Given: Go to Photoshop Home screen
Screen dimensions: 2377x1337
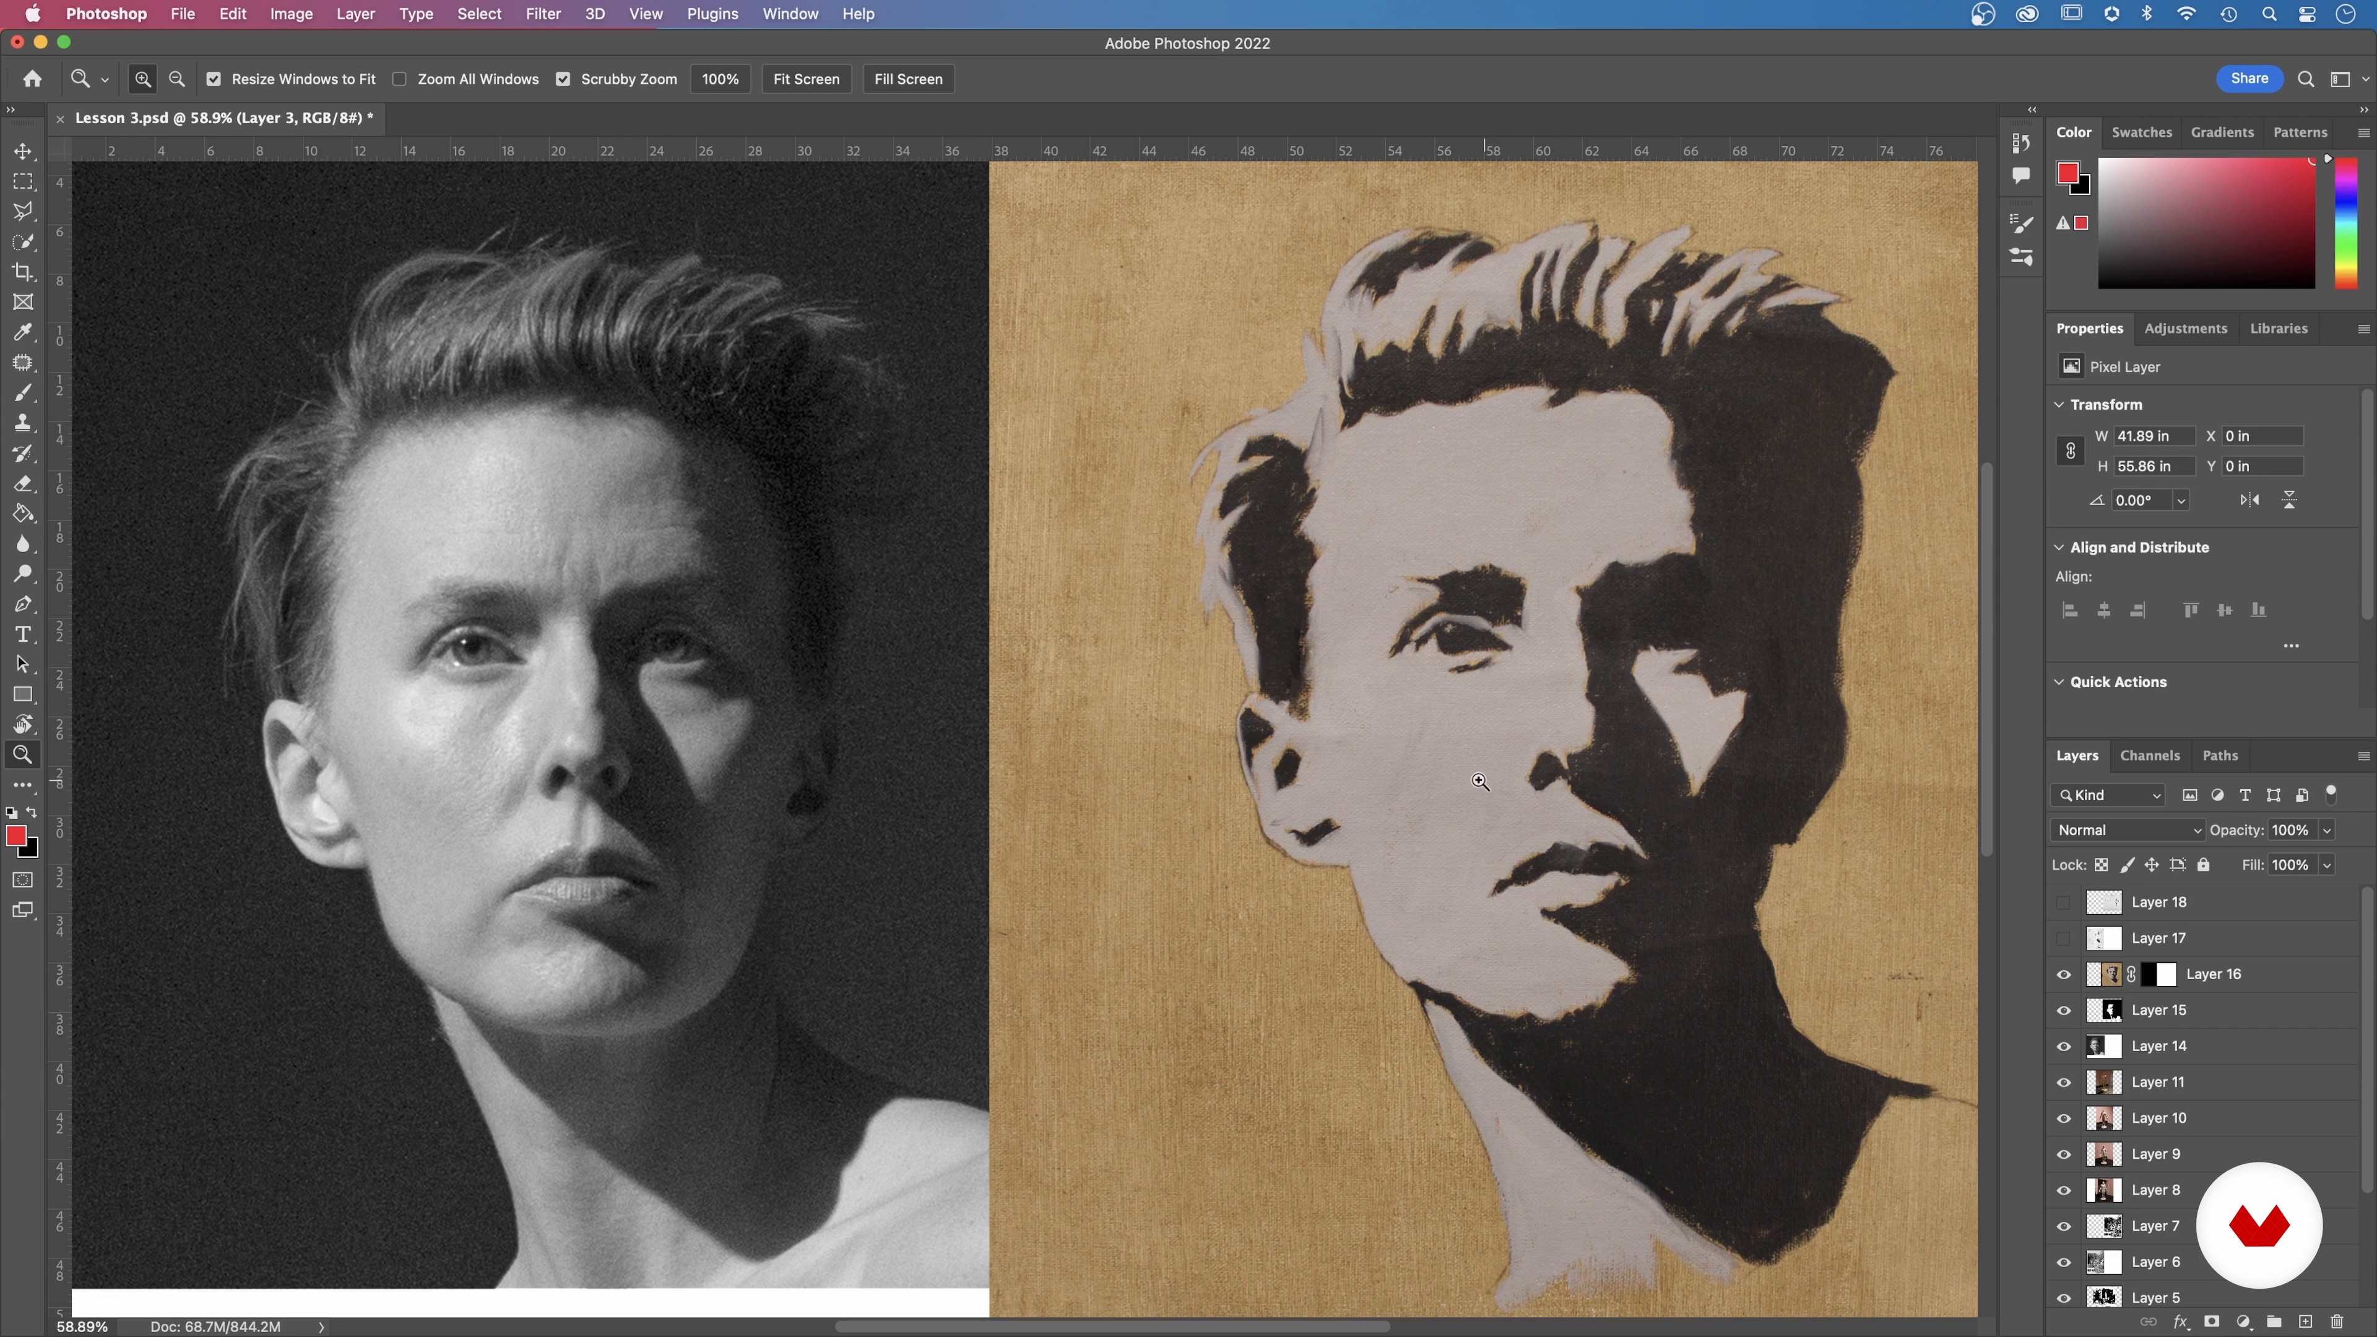Looking at the screenshot, I should click(x=32, y=79).
